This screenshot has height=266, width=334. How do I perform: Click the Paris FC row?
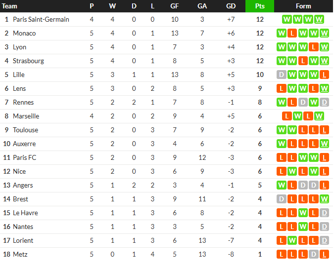coord(167,157)
